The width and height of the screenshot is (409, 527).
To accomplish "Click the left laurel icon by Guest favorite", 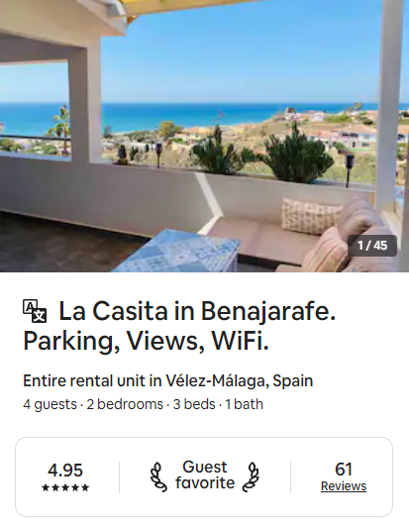I will (158, 476).
